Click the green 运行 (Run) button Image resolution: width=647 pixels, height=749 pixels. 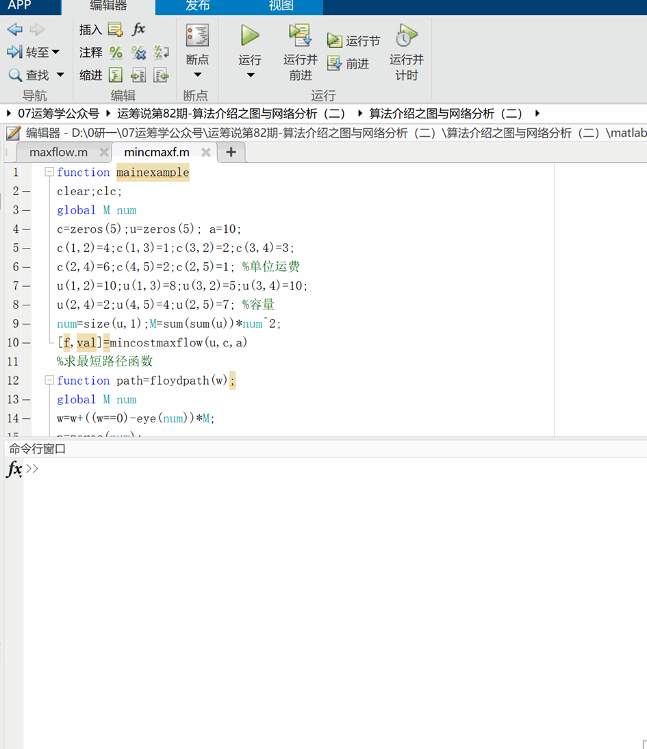[250, 36]
